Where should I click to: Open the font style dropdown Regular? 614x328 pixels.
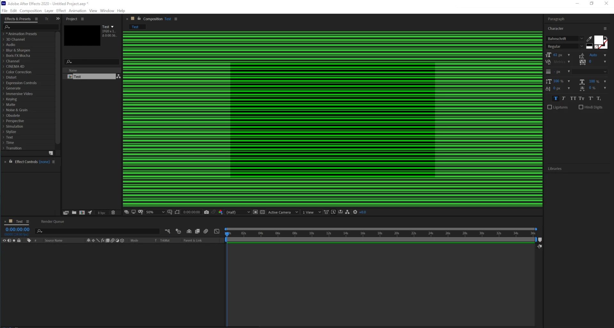click(565, 46)
